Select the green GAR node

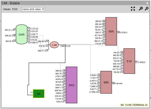(x=21, y=34)
